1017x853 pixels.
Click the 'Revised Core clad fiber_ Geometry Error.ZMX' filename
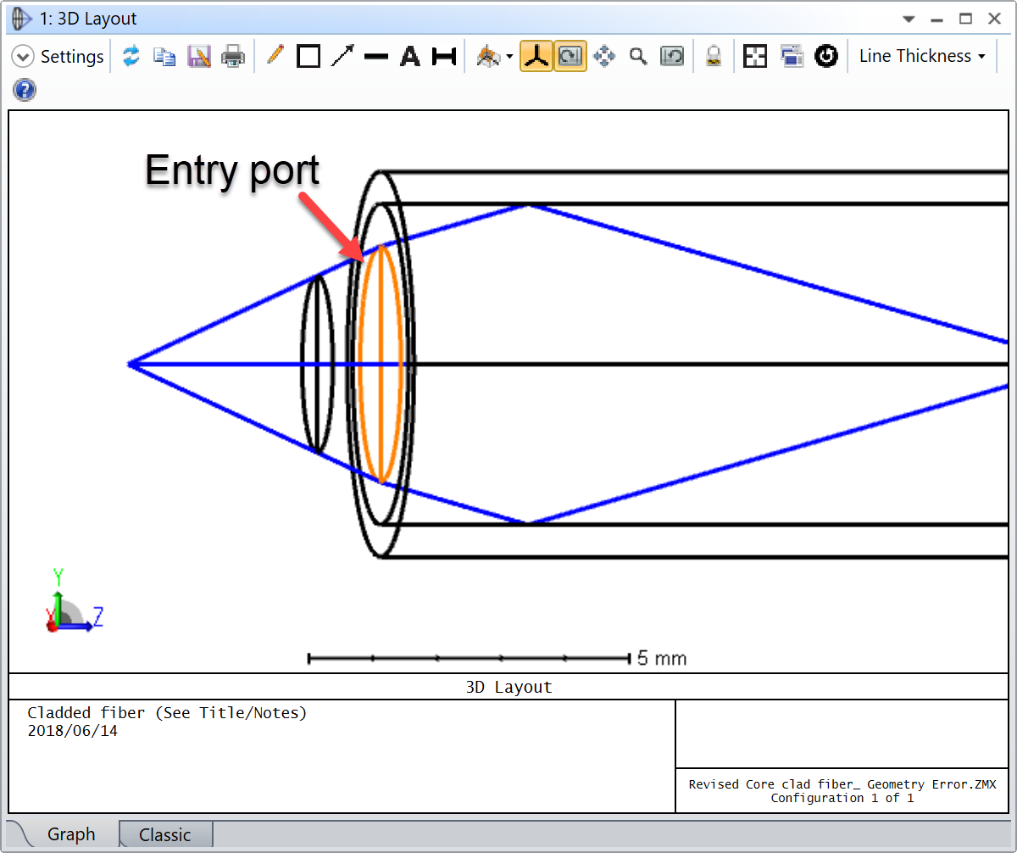click(842, 784)
